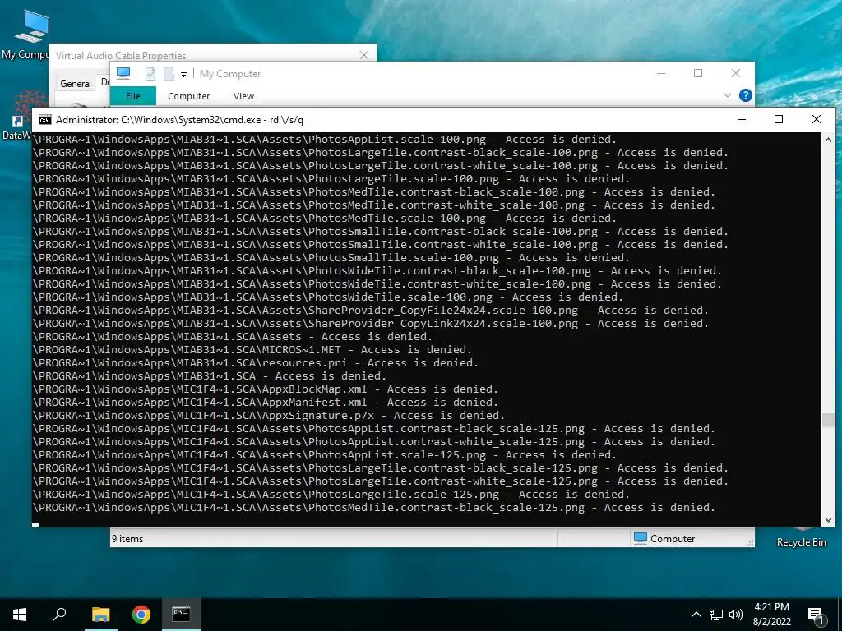Viewport: 842px width, 631px height.
Task: Open cmd window system menu icon
Action: coord(45,120)
